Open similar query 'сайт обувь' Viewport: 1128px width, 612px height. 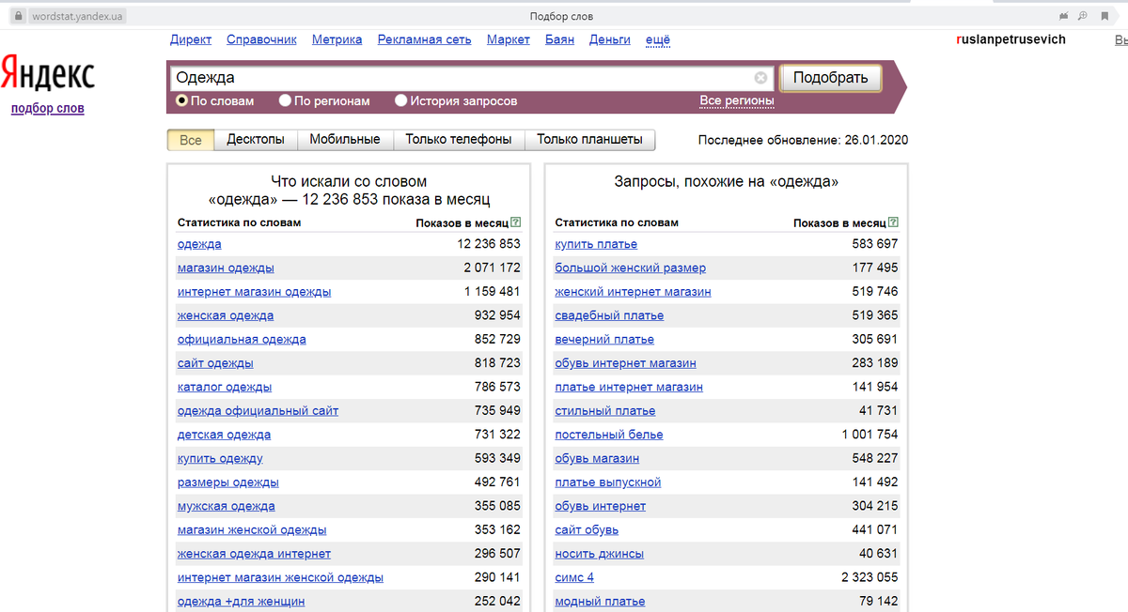(587, 530)
